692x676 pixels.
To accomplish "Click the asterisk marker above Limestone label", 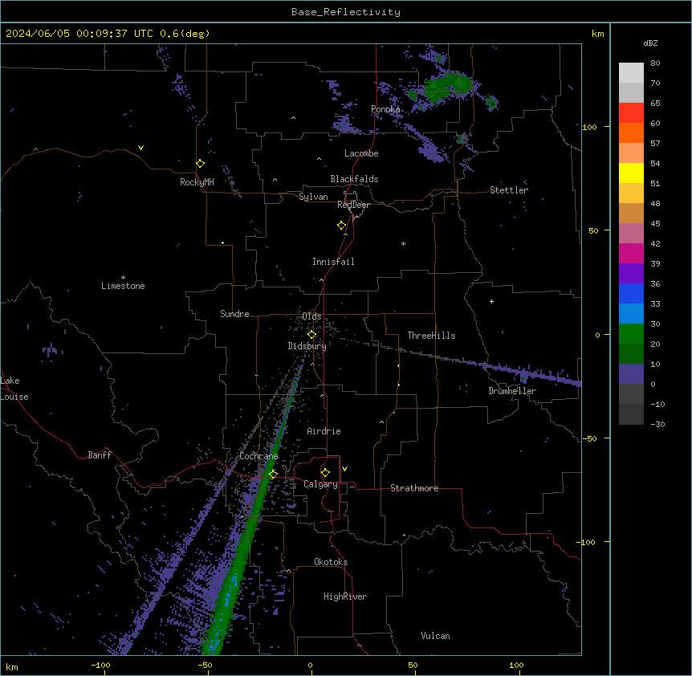I will click(123, 278).
